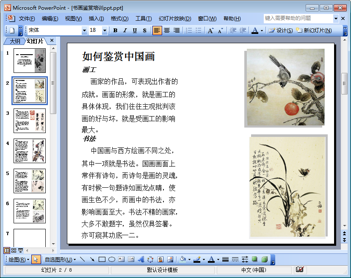Viewport: 351px width, 278px height.
Task: Toggle text Shadow formatting
Action: point(145,30)
